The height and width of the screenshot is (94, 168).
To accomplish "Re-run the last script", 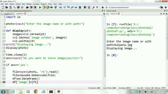I will click(x=56, y=7).
